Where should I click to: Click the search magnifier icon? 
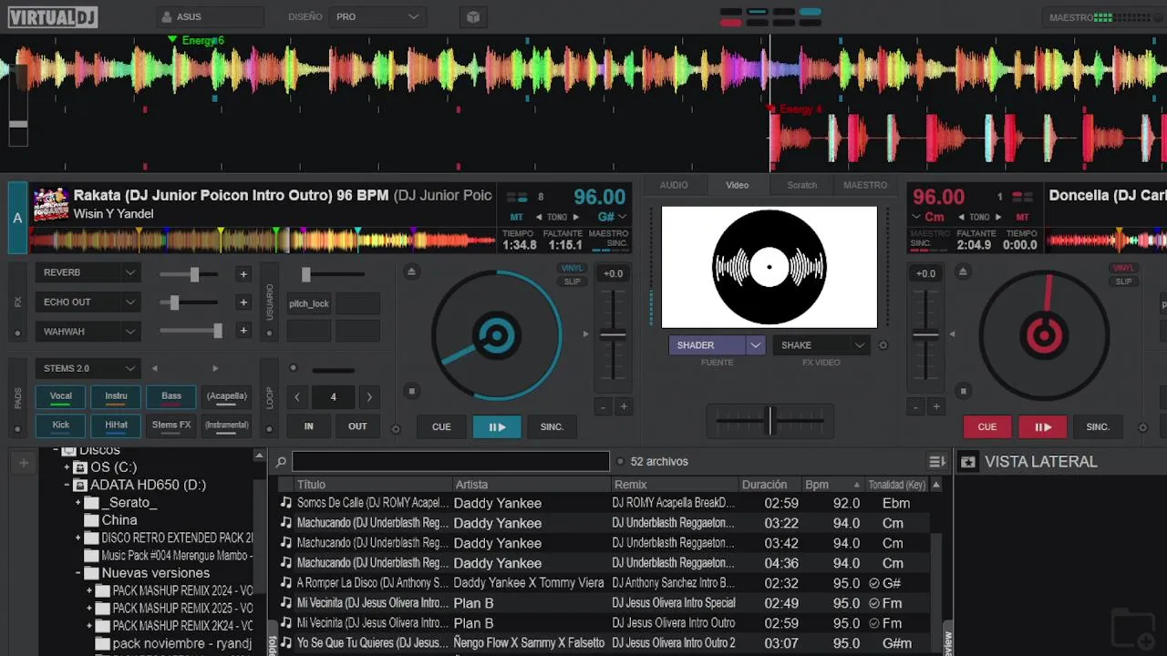pos(281,462)
